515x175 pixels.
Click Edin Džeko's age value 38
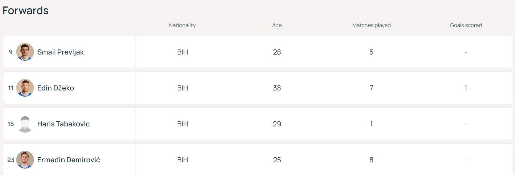click(x=277, y=88)
